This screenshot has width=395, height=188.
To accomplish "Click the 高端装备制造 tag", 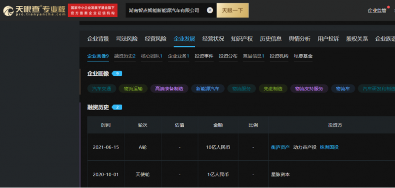I will pyautogui.click(x=169, y=89).
